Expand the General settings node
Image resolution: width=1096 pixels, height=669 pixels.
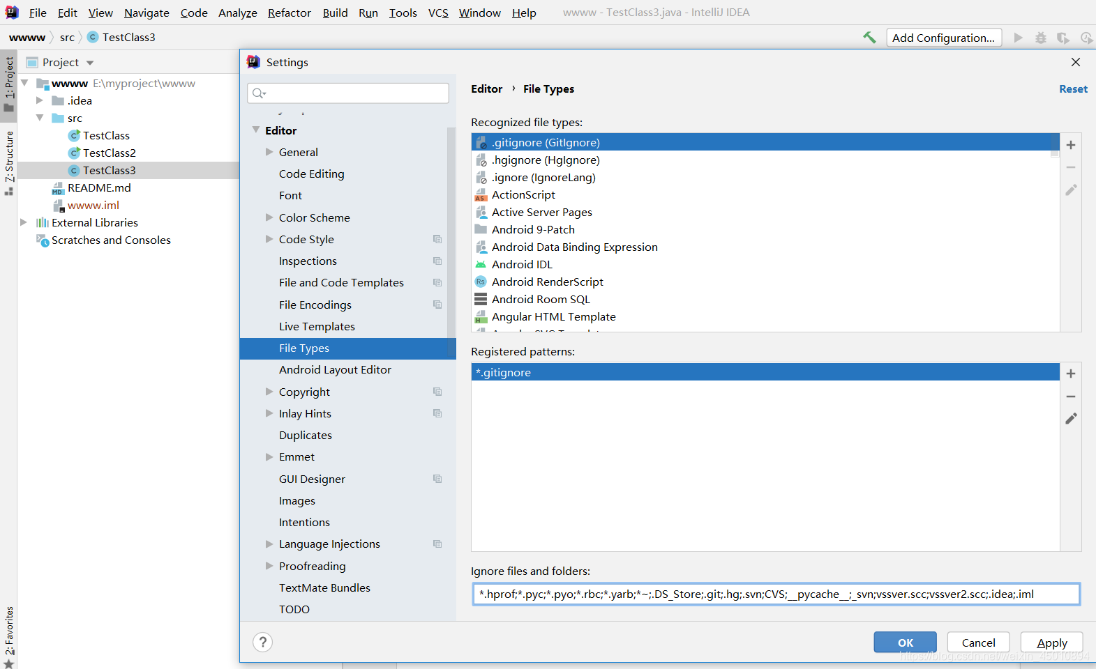click(269, 152)
